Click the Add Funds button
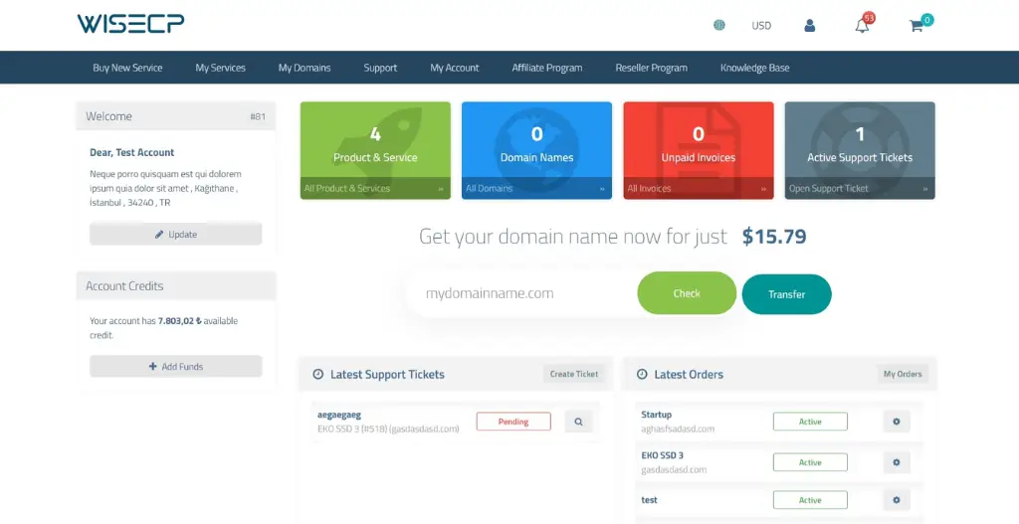1019x524 pixels. tap(176, 366)
